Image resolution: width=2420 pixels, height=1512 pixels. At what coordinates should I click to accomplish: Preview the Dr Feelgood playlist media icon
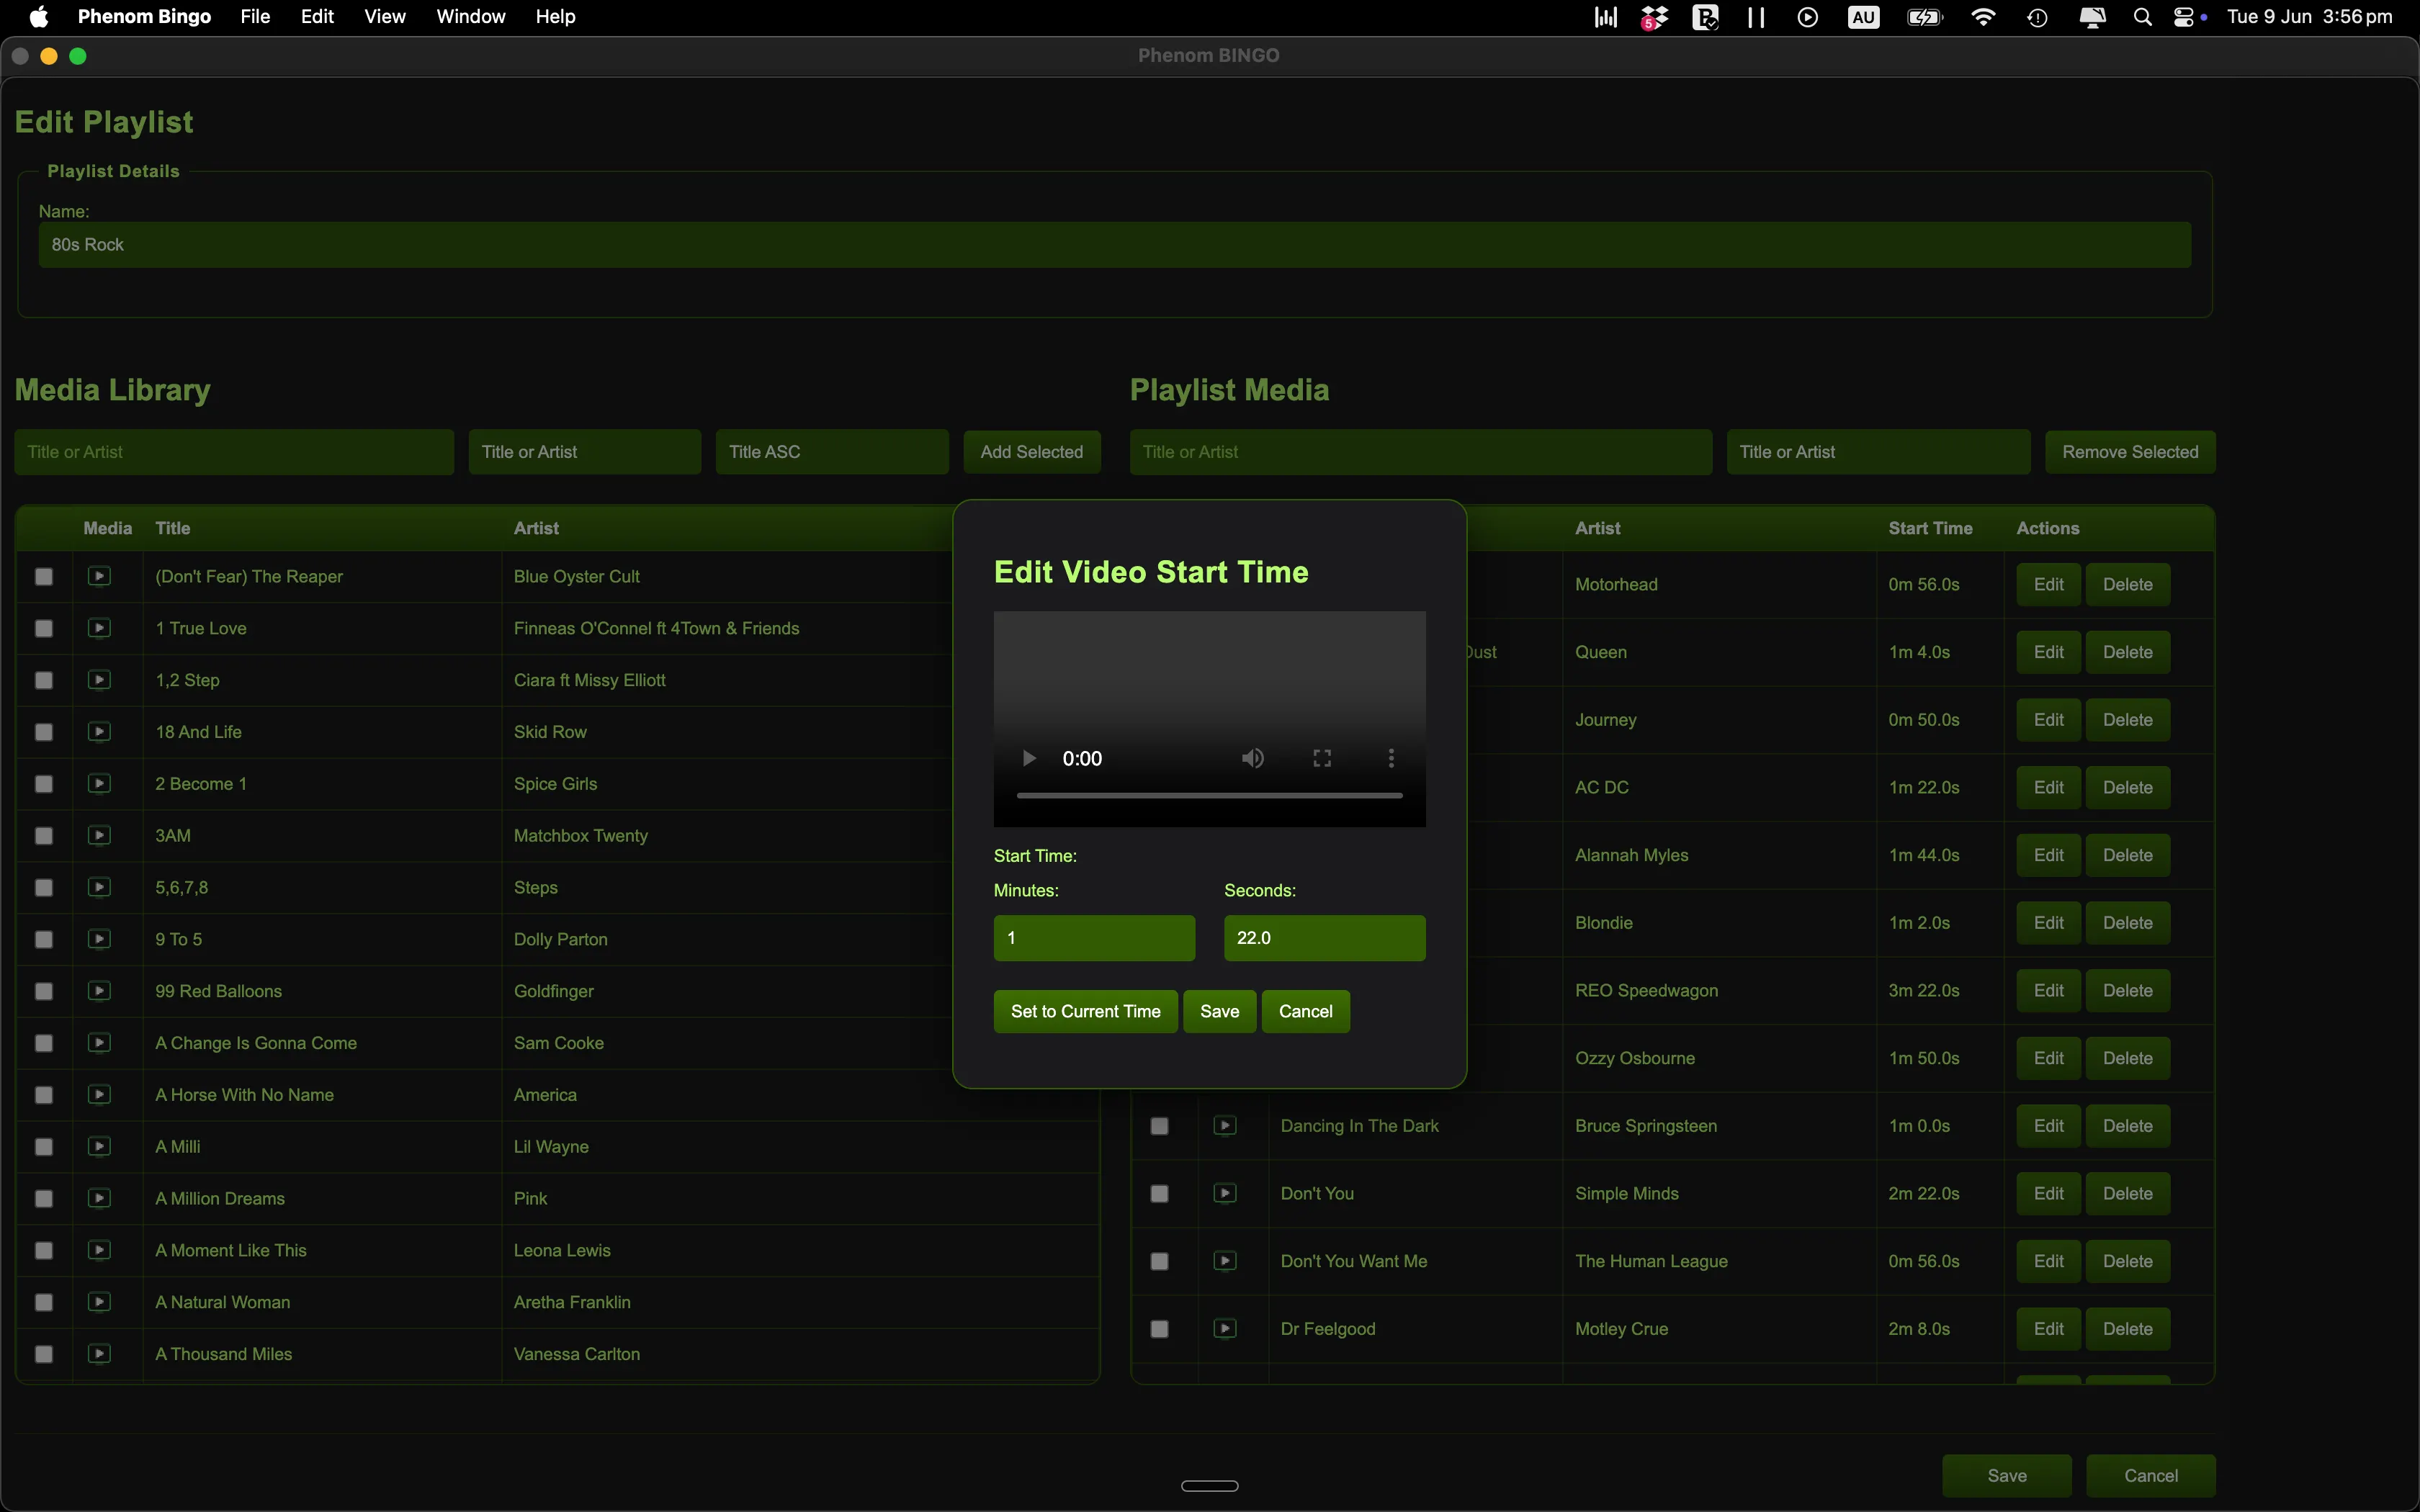pyautogui.click(x=1225, y=1329)
